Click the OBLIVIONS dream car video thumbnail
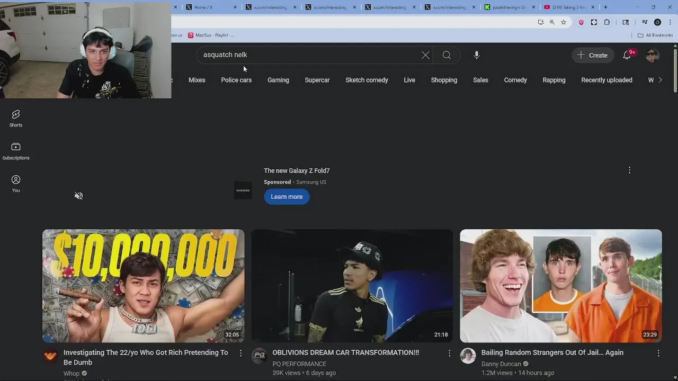 click(352, 286)
